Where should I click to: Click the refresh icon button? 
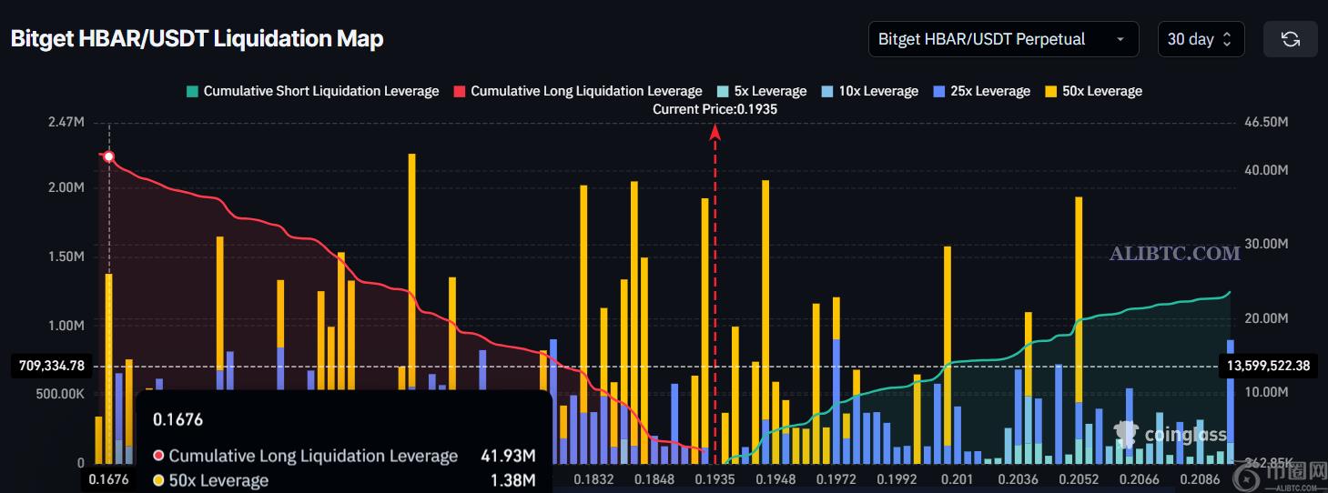click(1290, 39)
